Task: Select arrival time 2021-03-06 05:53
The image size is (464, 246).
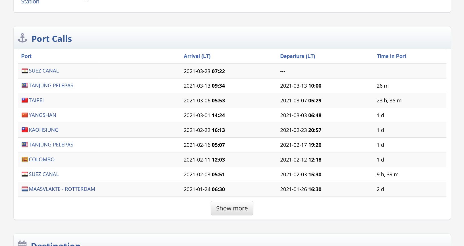Action: pos(204,101)
